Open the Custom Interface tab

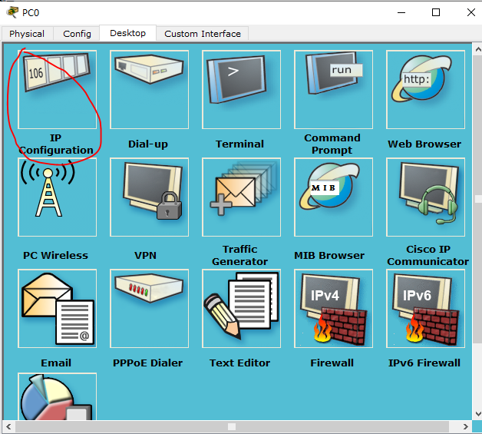click(203, 34)
